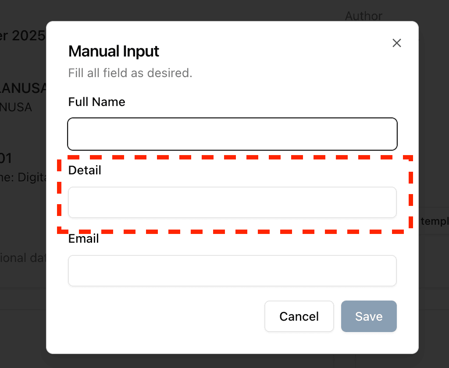Click inside the Detail text field
449x368 pixels.
click(x=232, y=202)
